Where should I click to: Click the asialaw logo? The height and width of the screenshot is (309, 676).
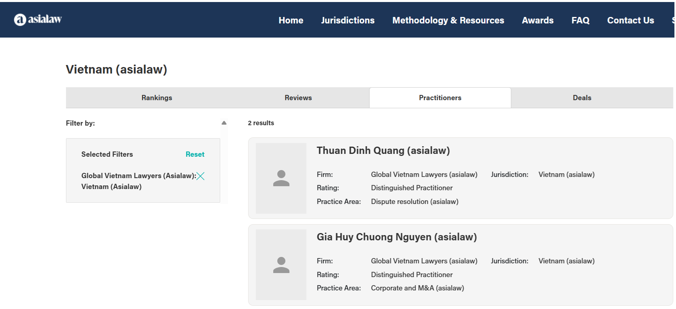tap(38, 19)
